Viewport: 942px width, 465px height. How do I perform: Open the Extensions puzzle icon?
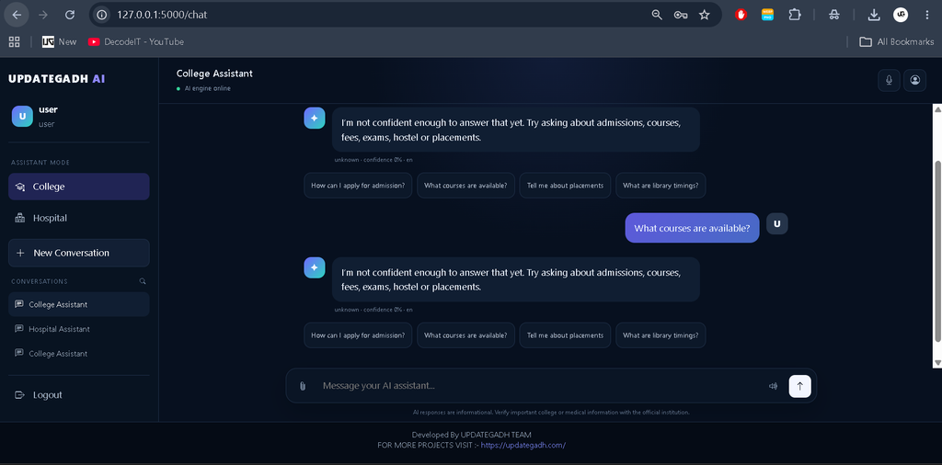pos(794,15)
